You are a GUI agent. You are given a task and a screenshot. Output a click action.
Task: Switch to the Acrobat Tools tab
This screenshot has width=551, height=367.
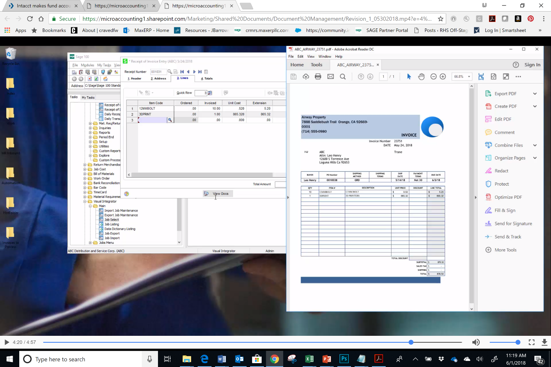coord(317,65)
